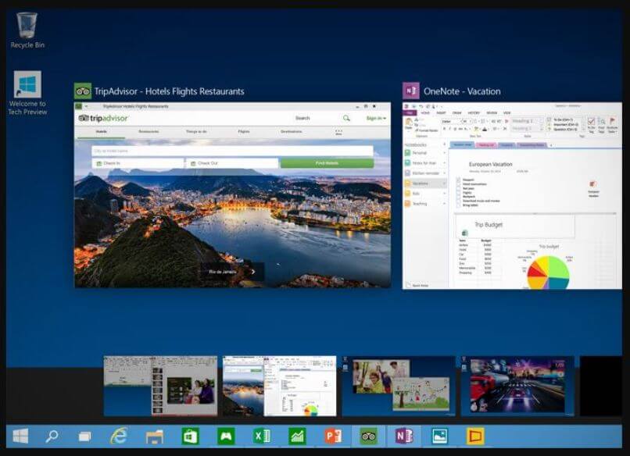Open the Windows Start menu
The image size is (630, 456).
click(21, 436)
